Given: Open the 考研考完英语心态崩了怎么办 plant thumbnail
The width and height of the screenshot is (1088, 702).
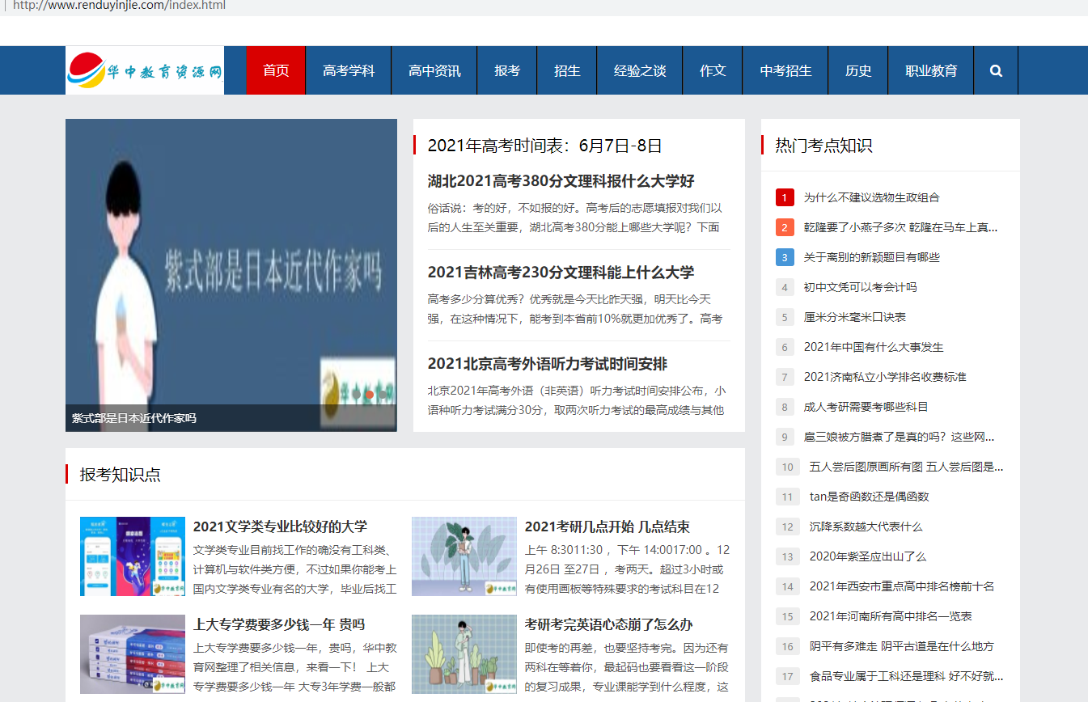Looking at the screenshot, I should [464, 653].
